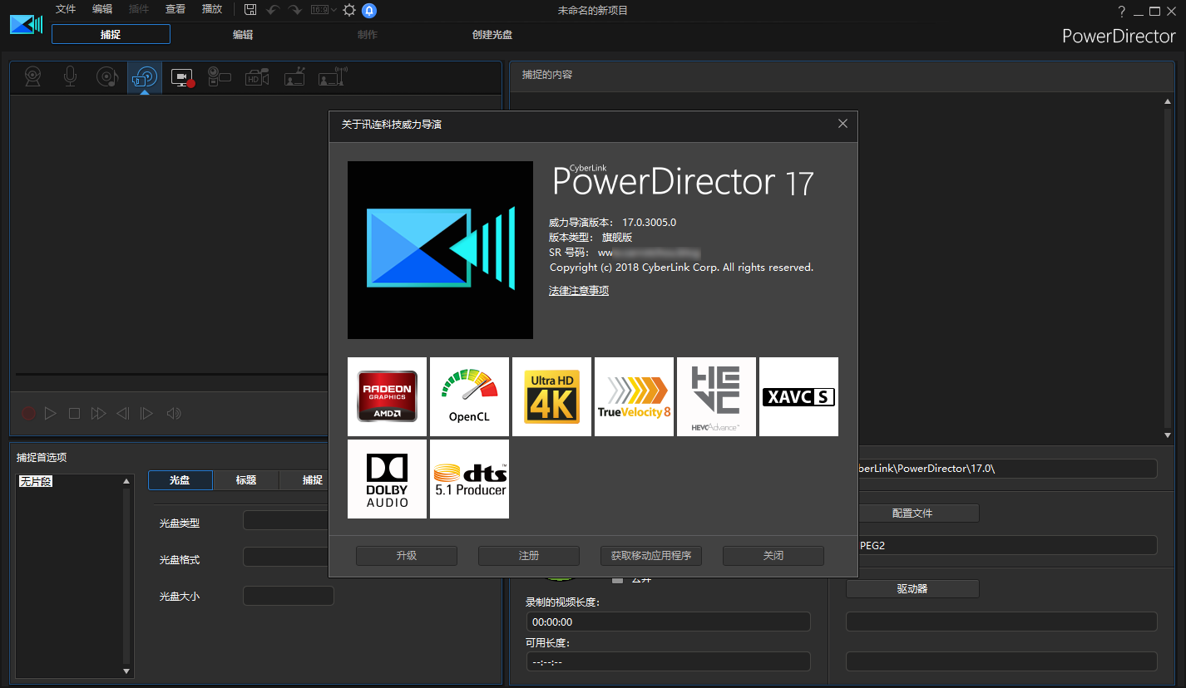Click the undo arrow icon
Screen dimensions: 1186x688
(273, 10)
